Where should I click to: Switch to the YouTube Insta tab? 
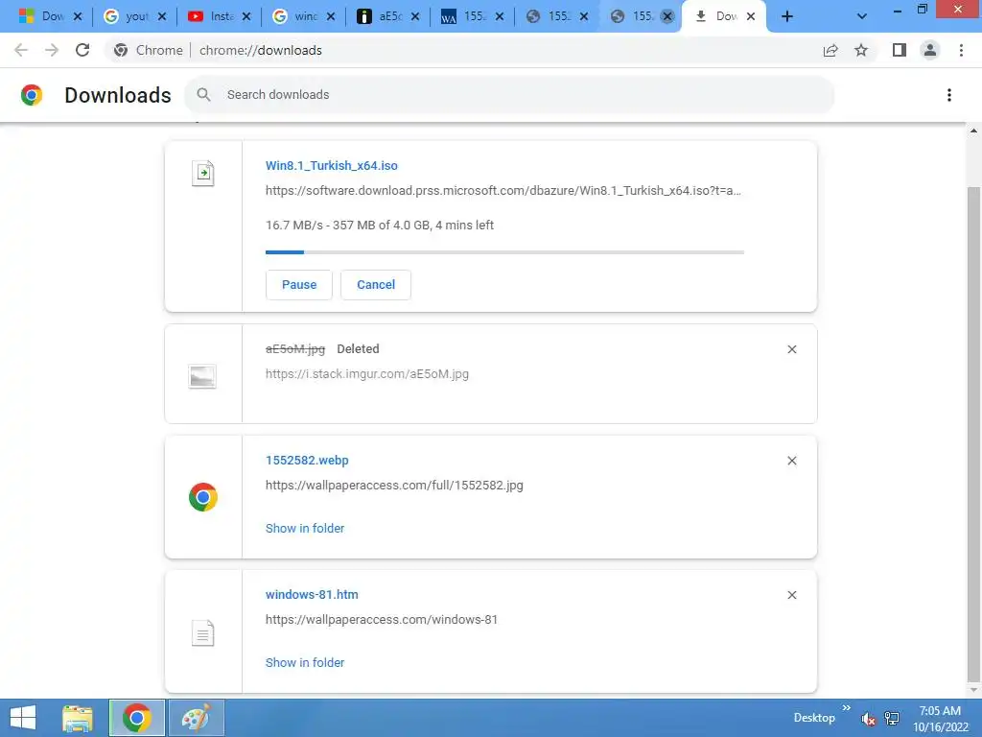point(221,16)
